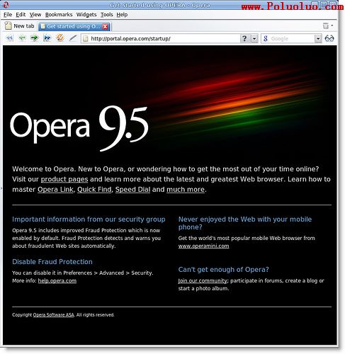Click the Important information from our security group heading
The width and height of the screenshot is (345, 354).
89,219
